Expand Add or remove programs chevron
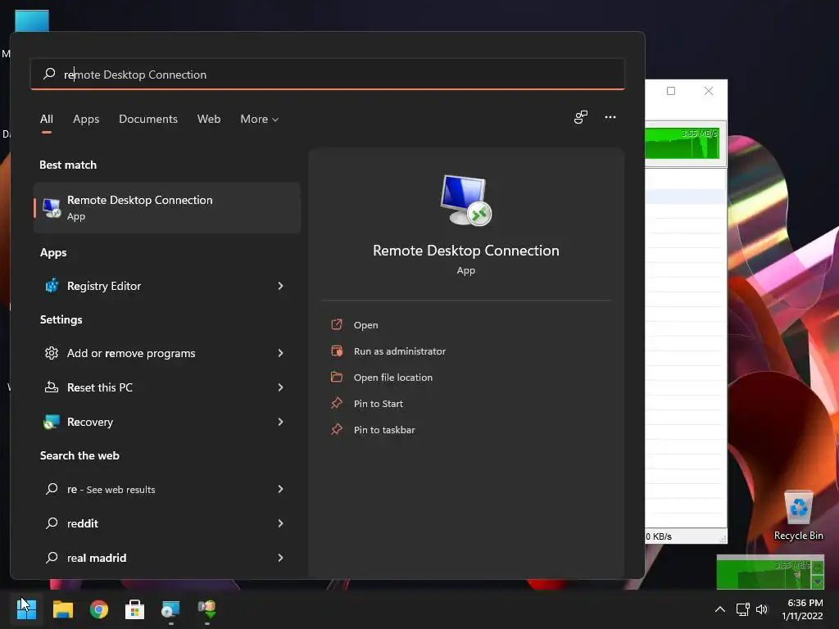Viewport: 839px width, 629px height. (280, 353)
